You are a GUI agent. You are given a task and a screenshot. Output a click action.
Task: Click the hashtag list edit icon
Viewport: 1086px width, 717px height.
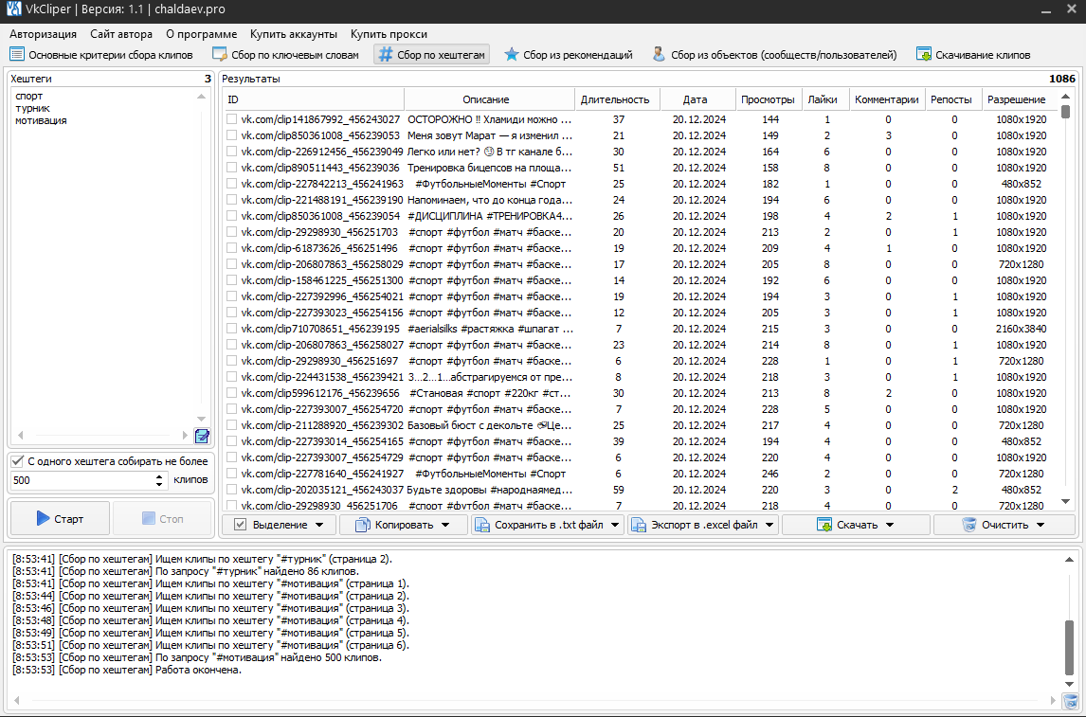pos(202,436)
